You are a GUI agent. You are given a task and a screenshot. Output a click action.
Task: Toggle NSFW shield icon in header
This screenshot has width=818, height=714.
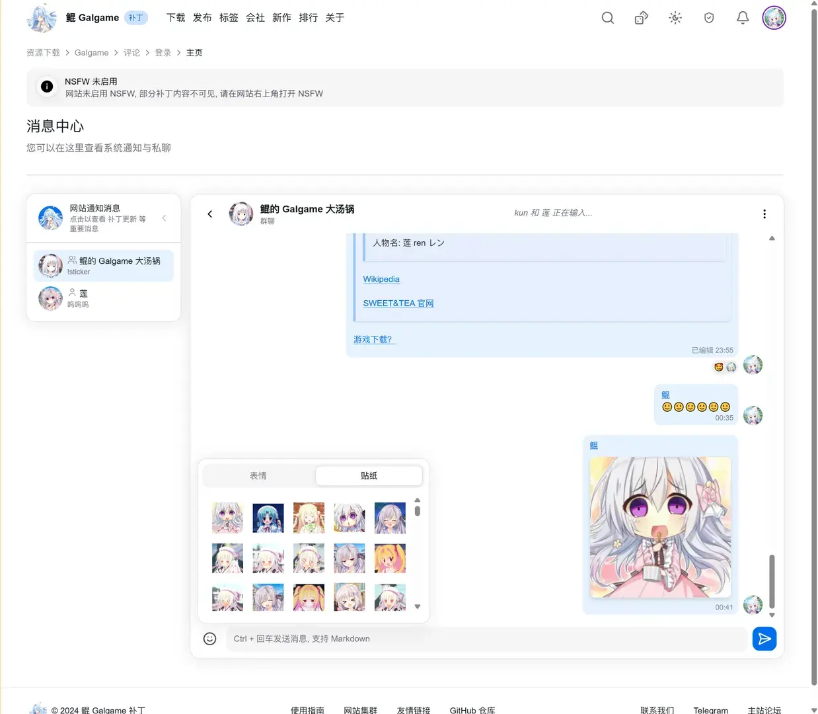709,18
